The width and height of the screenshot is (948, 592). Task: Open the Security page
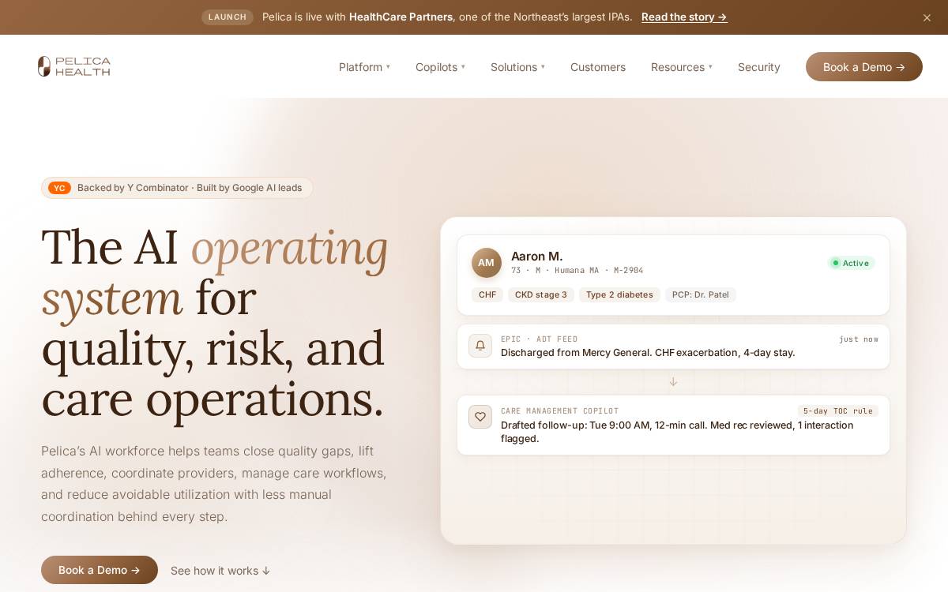coord(759,67)
